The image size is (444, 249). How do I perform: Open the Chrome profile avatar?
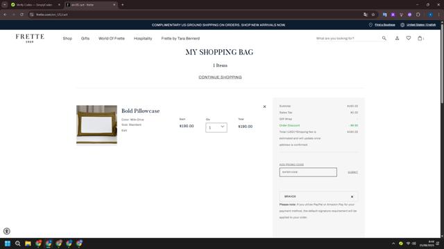430,15
